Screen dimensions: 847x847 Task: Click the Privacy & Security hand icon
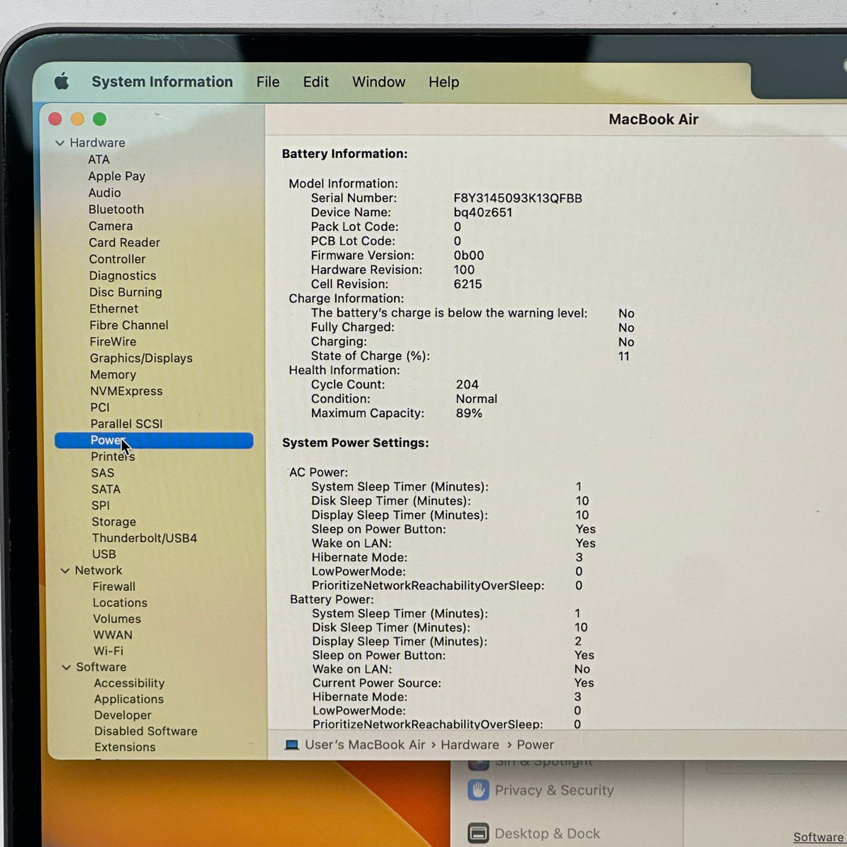pos(478,790)
